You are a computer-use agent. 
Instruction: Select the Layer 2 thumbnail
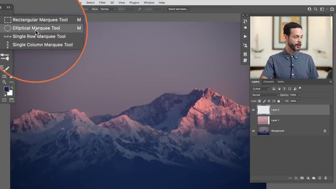(x=263, y=110)
